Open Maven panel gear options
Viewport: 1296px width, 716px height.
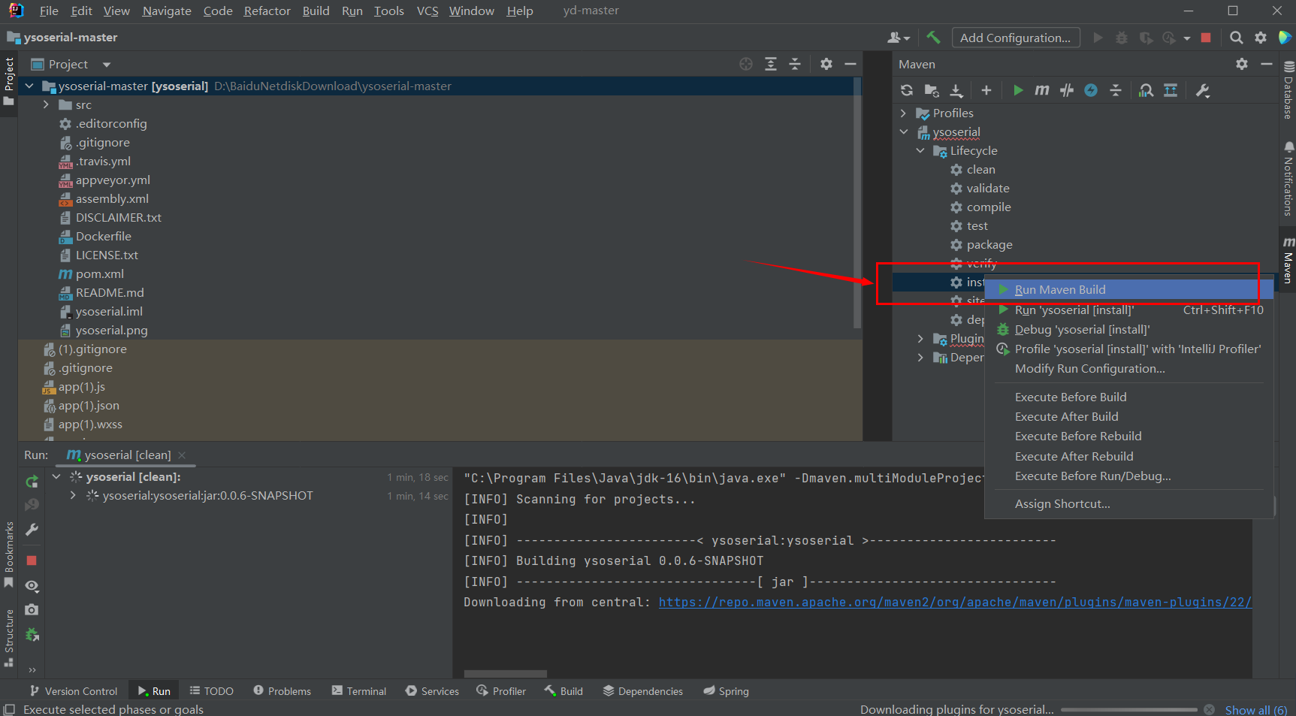1242,64
